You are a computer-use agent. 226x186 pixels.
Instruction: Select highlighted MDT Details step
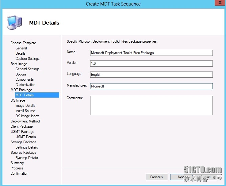pyautogui.click(x=37, y=95)
